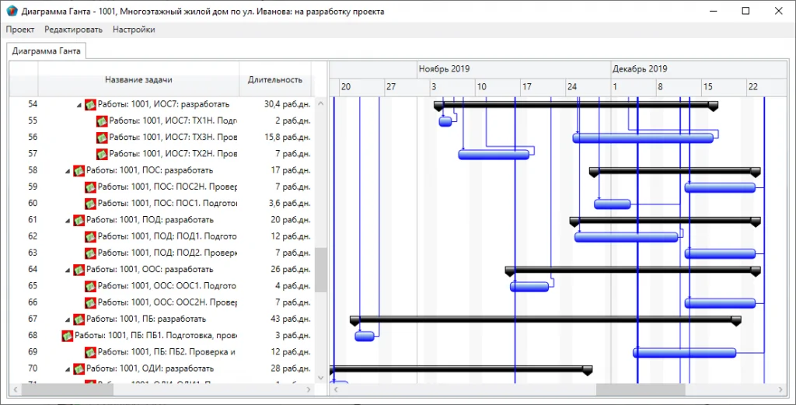This screenshot has width=796, height=405.
Task: Click the horizontal scrollbar thumb under the chart
Action: click(640, 389)
